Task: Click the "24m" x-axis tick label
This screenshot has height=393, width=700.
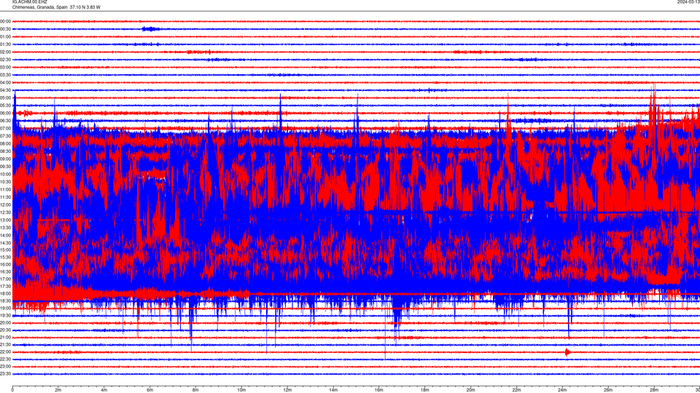Action: coord(562,390)
